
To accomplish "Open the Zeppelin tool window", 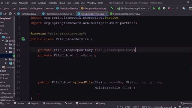I will pos(33,103).
